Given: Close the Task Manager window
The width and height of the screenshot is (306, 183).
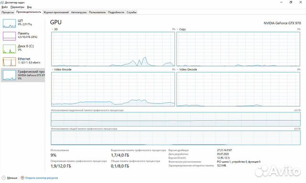Looking at the screenshot, I should [x=301, y=2].
